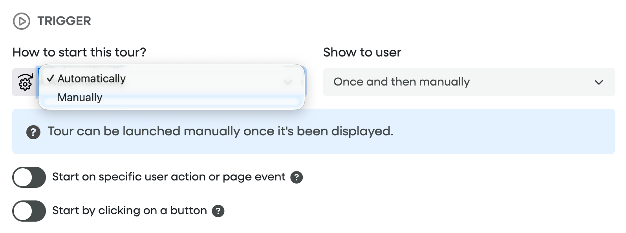Enable Start on specific user action toggle
Screen dimensions: 626x233
pyautogui.click(x=29, y=177)
